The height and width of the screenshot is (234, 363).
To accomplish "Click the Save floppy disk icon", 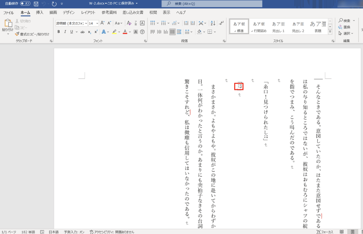I will [x=36, y=3].
